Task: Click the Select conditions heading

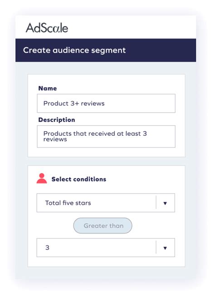Action: [x=79, y=179]
